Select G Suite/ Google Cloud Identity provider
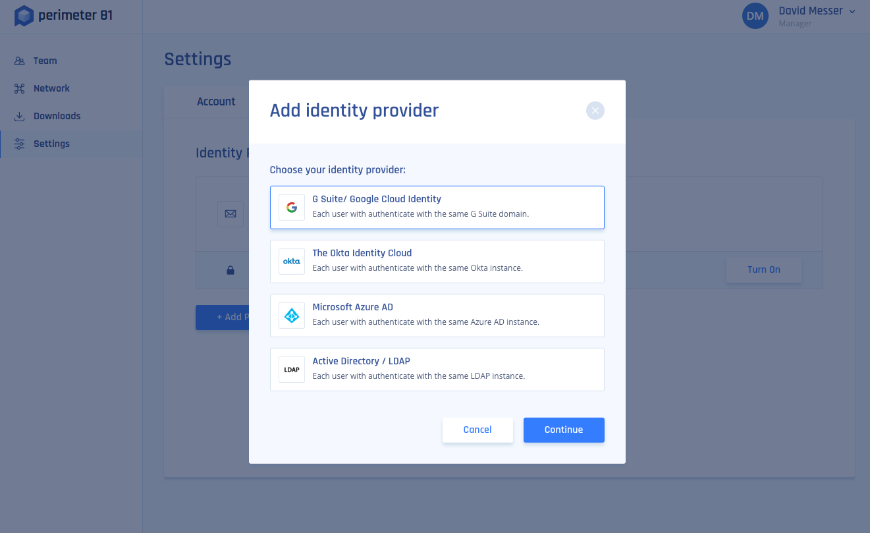 pos(437,208)
